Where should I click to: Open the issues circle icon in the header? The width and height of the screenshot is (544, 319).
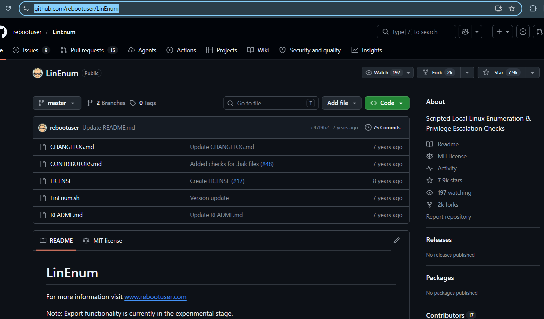(523, 32)
